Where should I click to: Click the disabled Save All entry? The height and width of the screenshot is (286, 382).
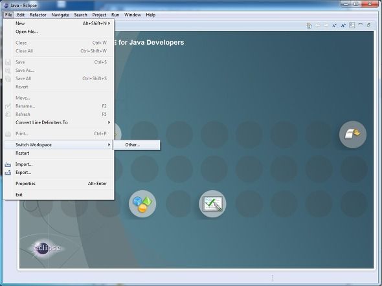click(x=59, y=79)
